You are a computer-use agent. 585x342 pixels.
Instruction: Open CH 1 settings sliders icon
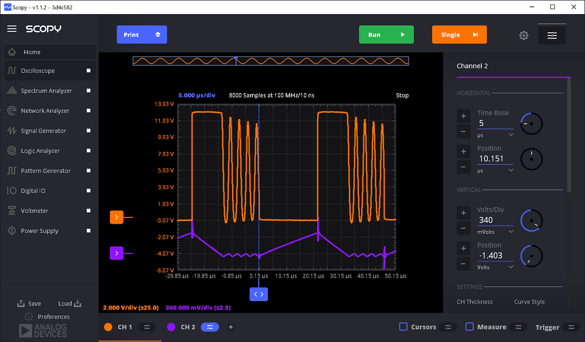[x=147, y=327]
